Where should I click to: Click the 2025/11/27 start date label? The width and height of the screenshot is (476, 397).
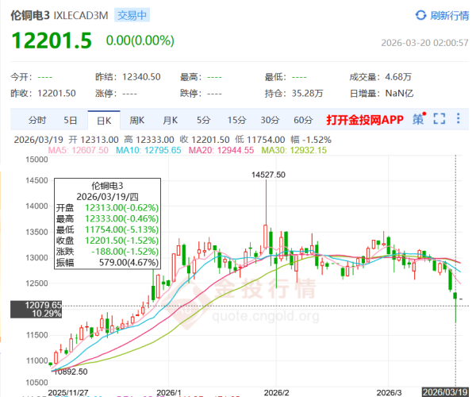pos(68,392)
